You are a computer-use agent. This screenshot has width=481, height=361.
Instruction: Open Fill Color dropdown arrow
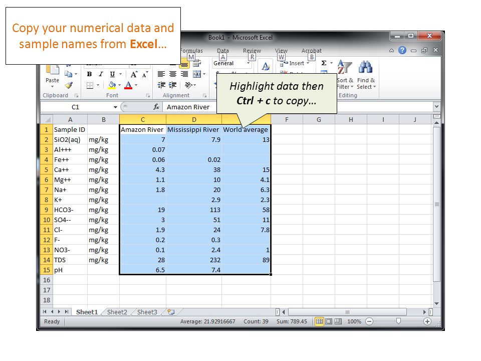point(119,85)
